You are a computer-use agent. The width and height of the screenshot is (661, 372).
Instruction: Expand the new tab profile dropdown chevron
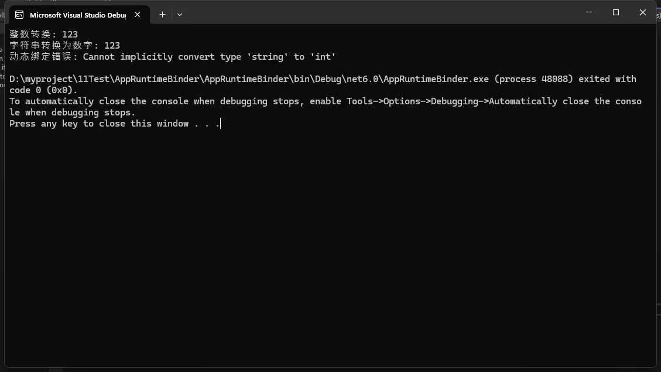[180, 15]
